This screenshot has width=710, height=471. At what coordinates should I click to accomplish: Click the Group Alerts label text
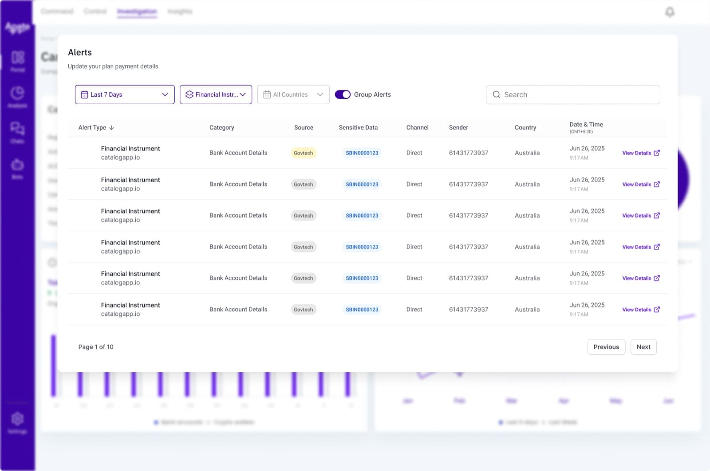(372, 94)
